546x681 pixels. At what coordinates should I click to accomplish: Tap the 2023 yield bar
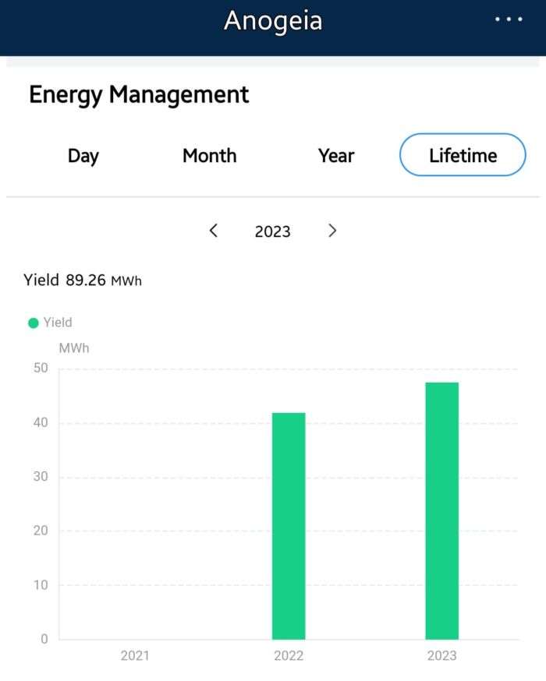click(441, 510)
